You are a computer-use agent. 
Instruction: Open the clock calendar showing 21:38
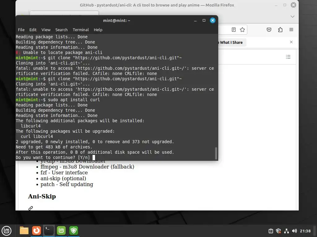(305, 231)
